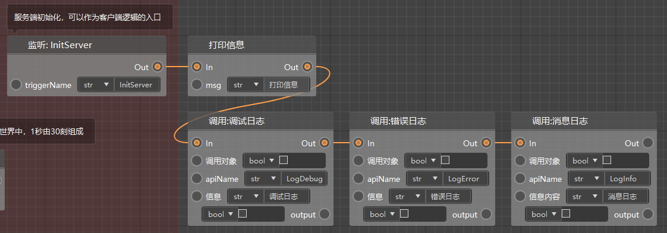The image size is (667, 233).
Task: Open 信息 str dropdown in 错误日志 node
Action: (x=408, y=196)
